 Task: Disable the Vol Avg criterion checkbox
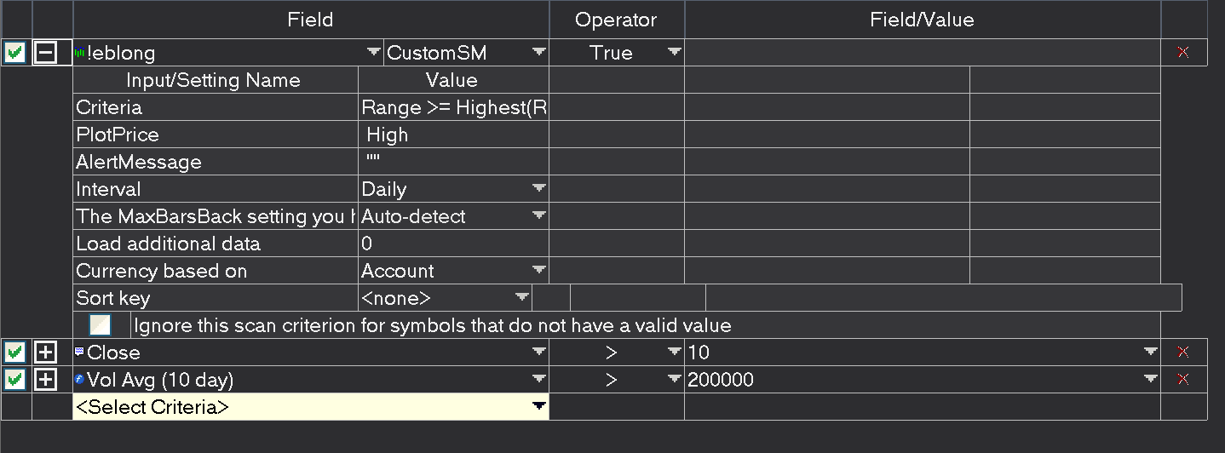click(x=14, y=380)
